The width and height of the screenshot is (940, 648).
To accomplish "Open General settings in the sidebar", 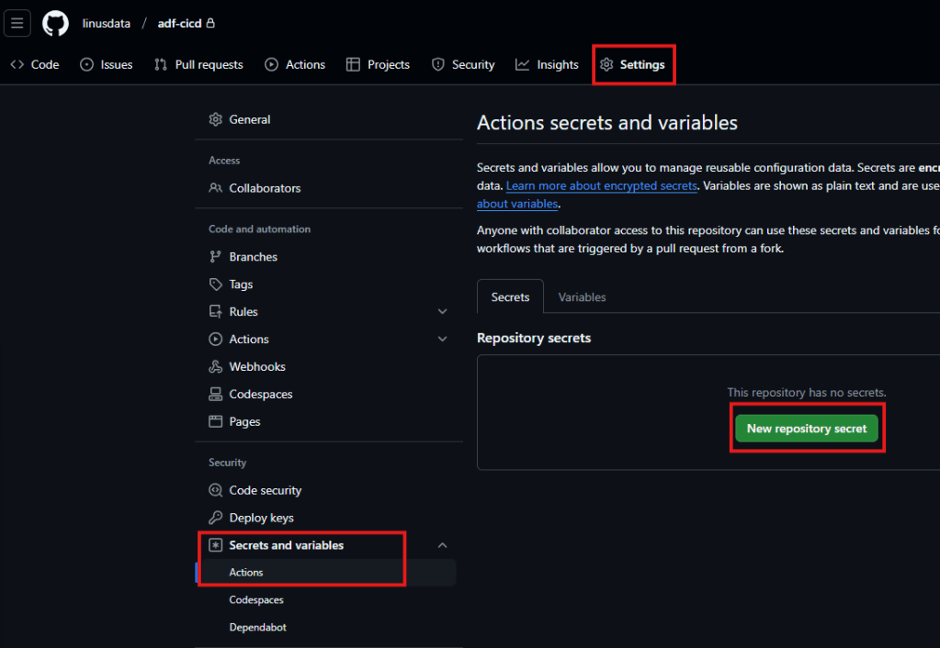I will pos(249,119).
